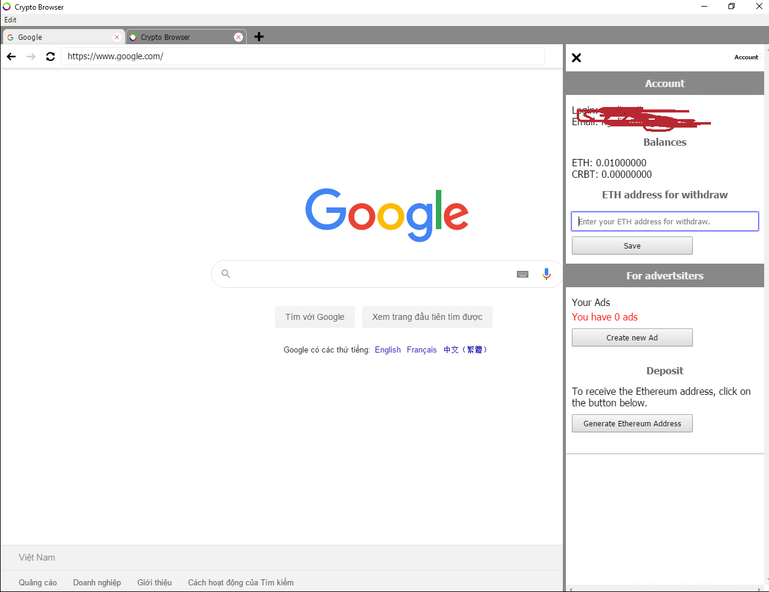769x592 pixels.
Task: Close the Account side panel
Action: (577, 57)
